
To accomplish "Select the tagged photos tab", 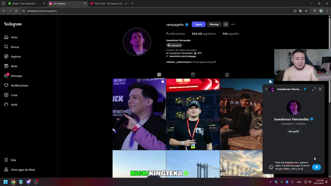I will pyautogui.click(x=227, y=75).
